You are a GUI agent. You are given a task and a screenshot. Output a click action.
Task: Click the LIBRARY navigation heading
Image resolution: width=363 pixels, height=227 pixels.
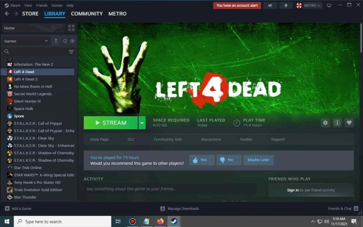click(x=55, y=14)
